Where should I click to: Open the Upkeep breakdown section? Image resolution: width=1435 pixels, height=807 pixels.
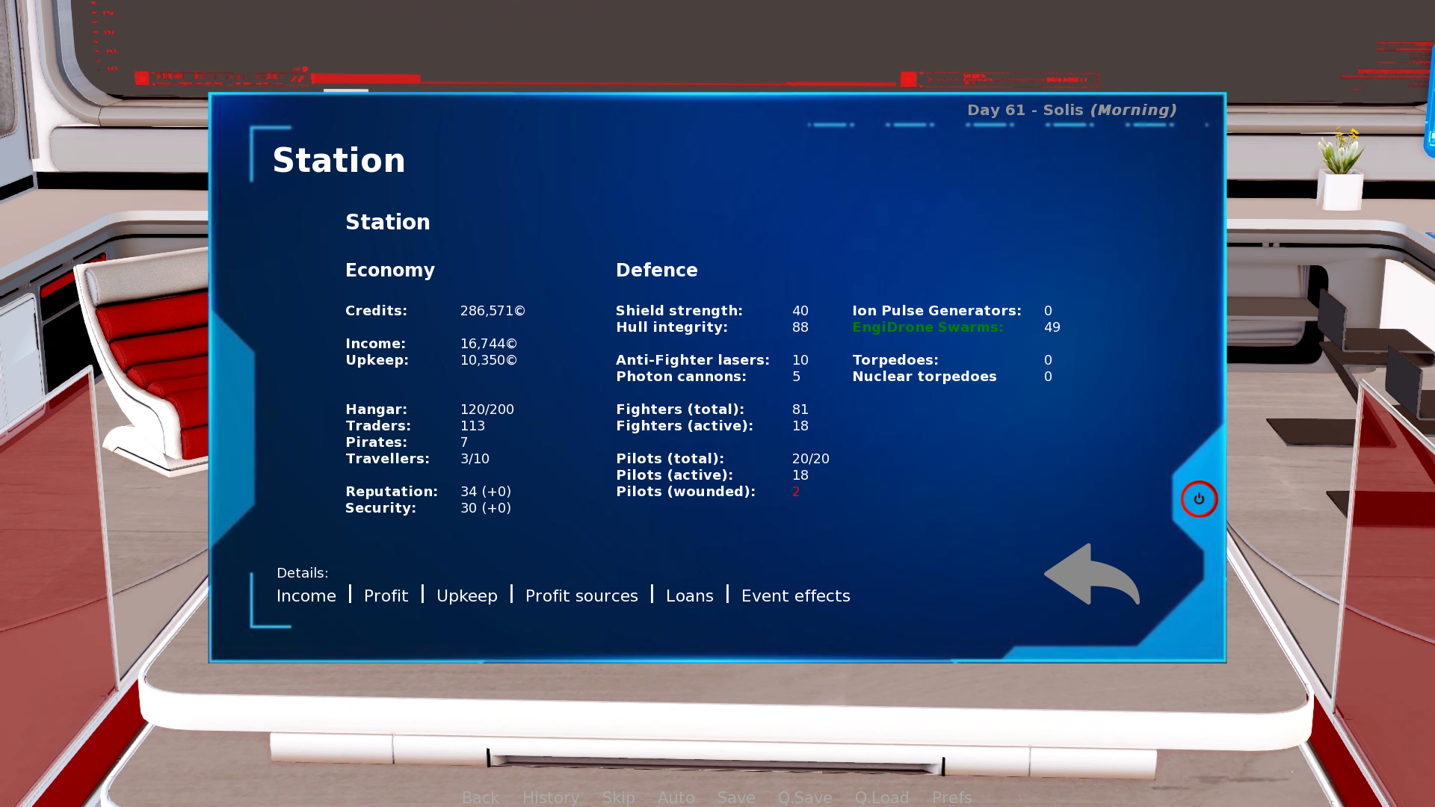[466, 595]
